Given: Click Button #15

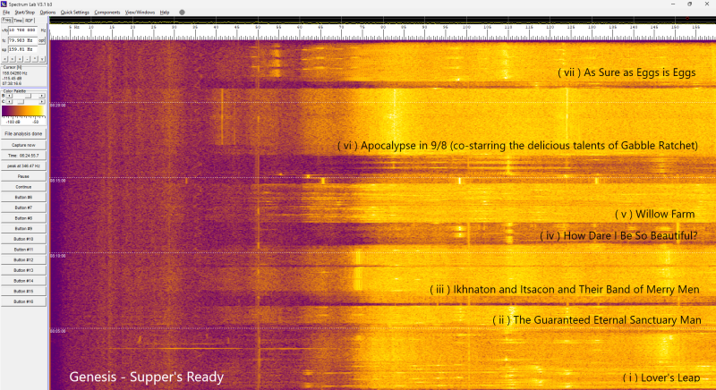Looking at the screenshot, I should click(23, 291).
